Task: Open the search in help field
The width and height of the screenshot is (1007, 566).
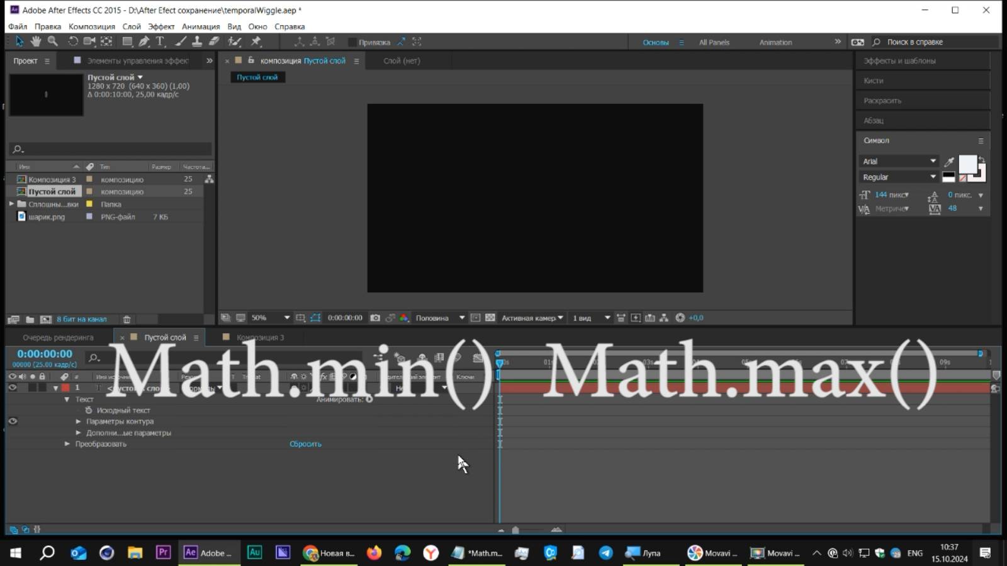Action: pos(919,42)
